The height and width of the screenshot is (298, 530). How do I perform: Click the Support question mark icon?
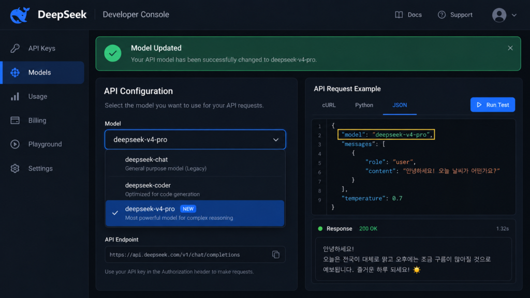point(441,15)
